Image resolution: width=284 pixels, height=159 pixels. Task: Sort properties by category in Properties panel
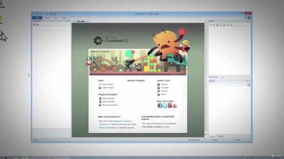tap(34, 25)
